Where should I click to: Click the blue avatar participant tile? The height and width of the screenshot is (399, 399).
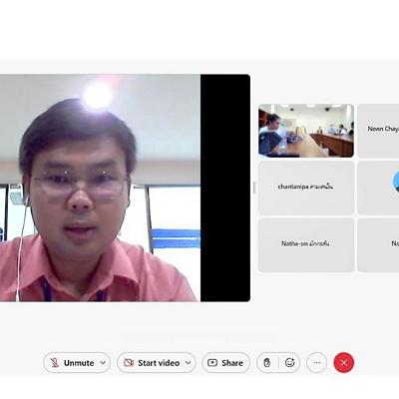point(378,188)
